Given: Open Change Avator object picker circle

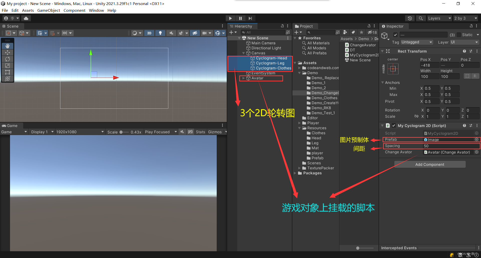Looking at the screenshot, I should (477, 152).
